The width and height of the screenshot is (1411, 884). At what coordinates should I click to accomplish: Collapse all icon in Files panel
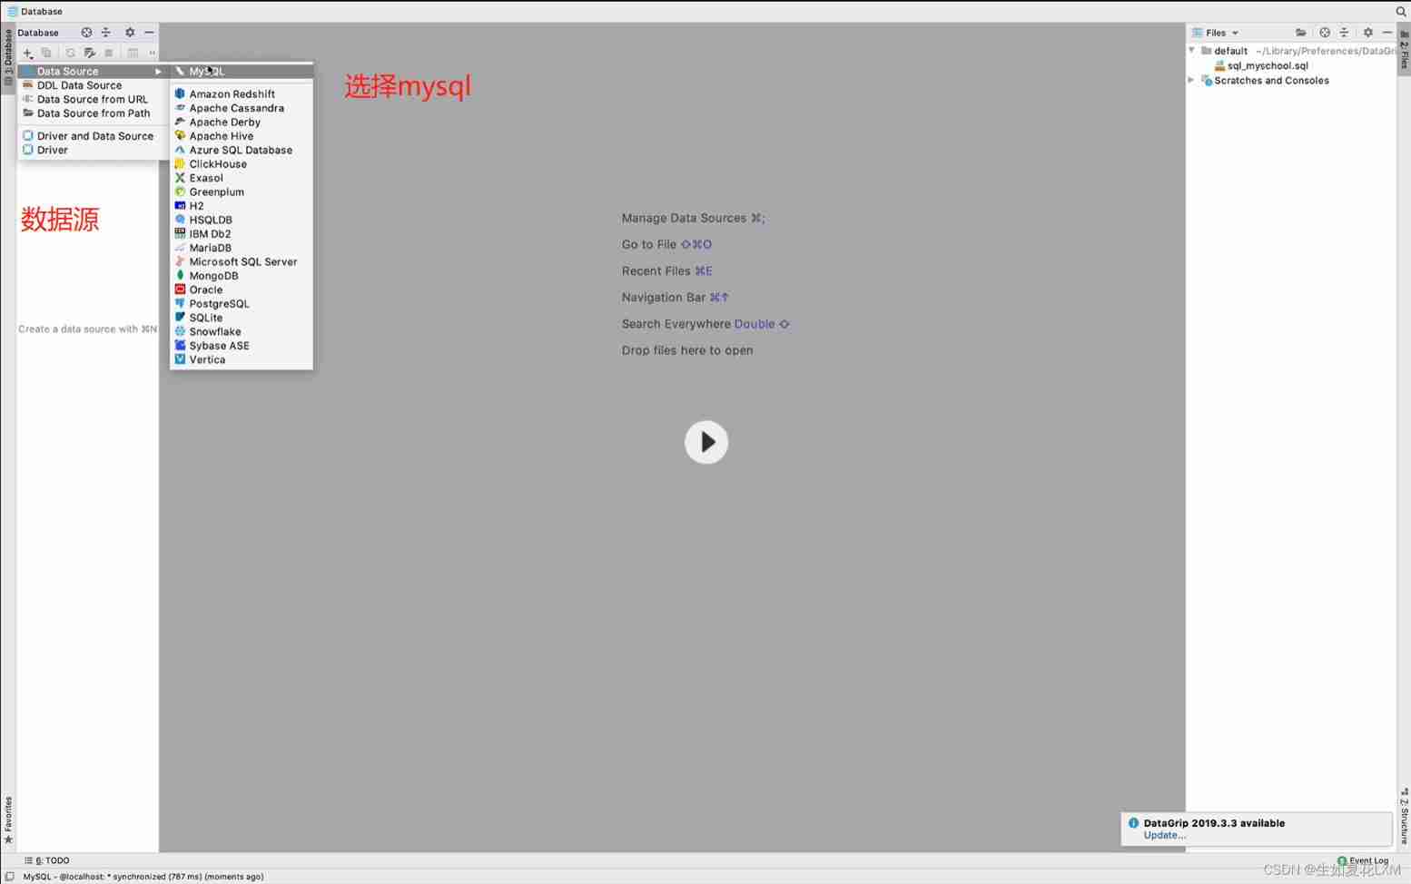tap(1345, 32)
